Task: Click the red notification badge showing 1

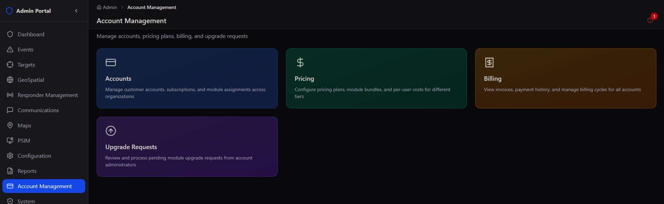Action: coord(654,16)
